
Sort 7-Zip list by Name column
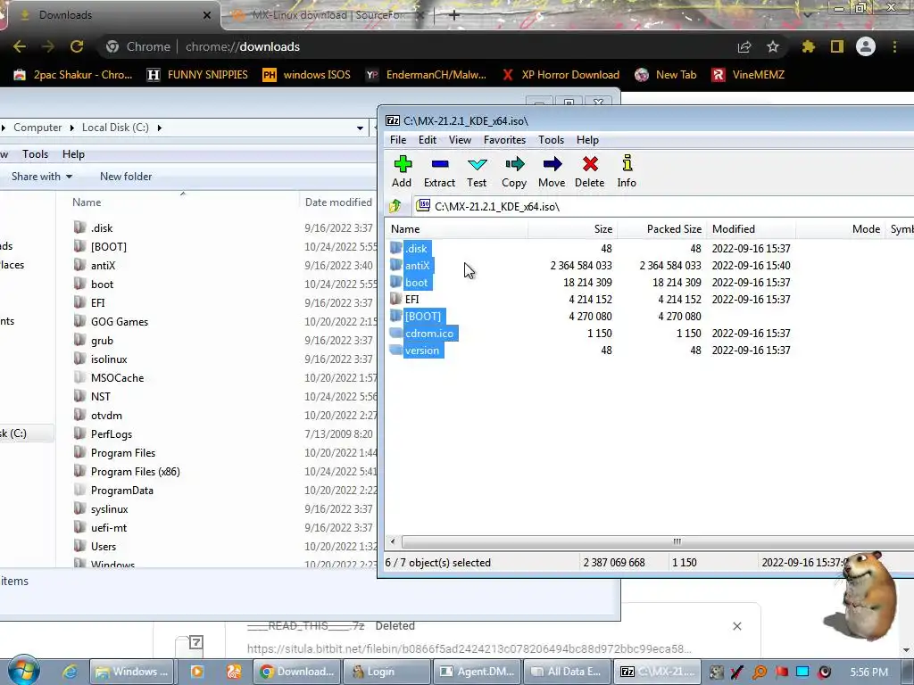point(456,229)
